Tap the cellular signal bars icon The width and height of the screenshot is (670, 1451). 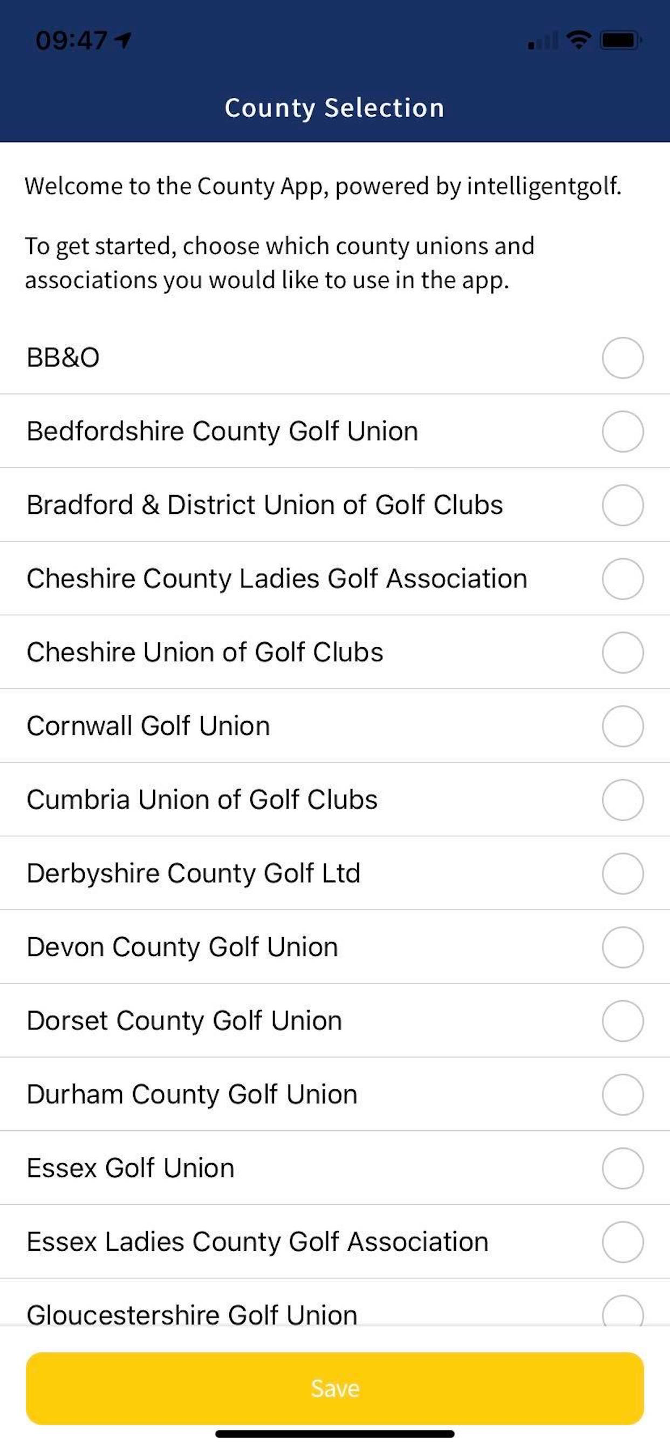[x=542, y=42]
